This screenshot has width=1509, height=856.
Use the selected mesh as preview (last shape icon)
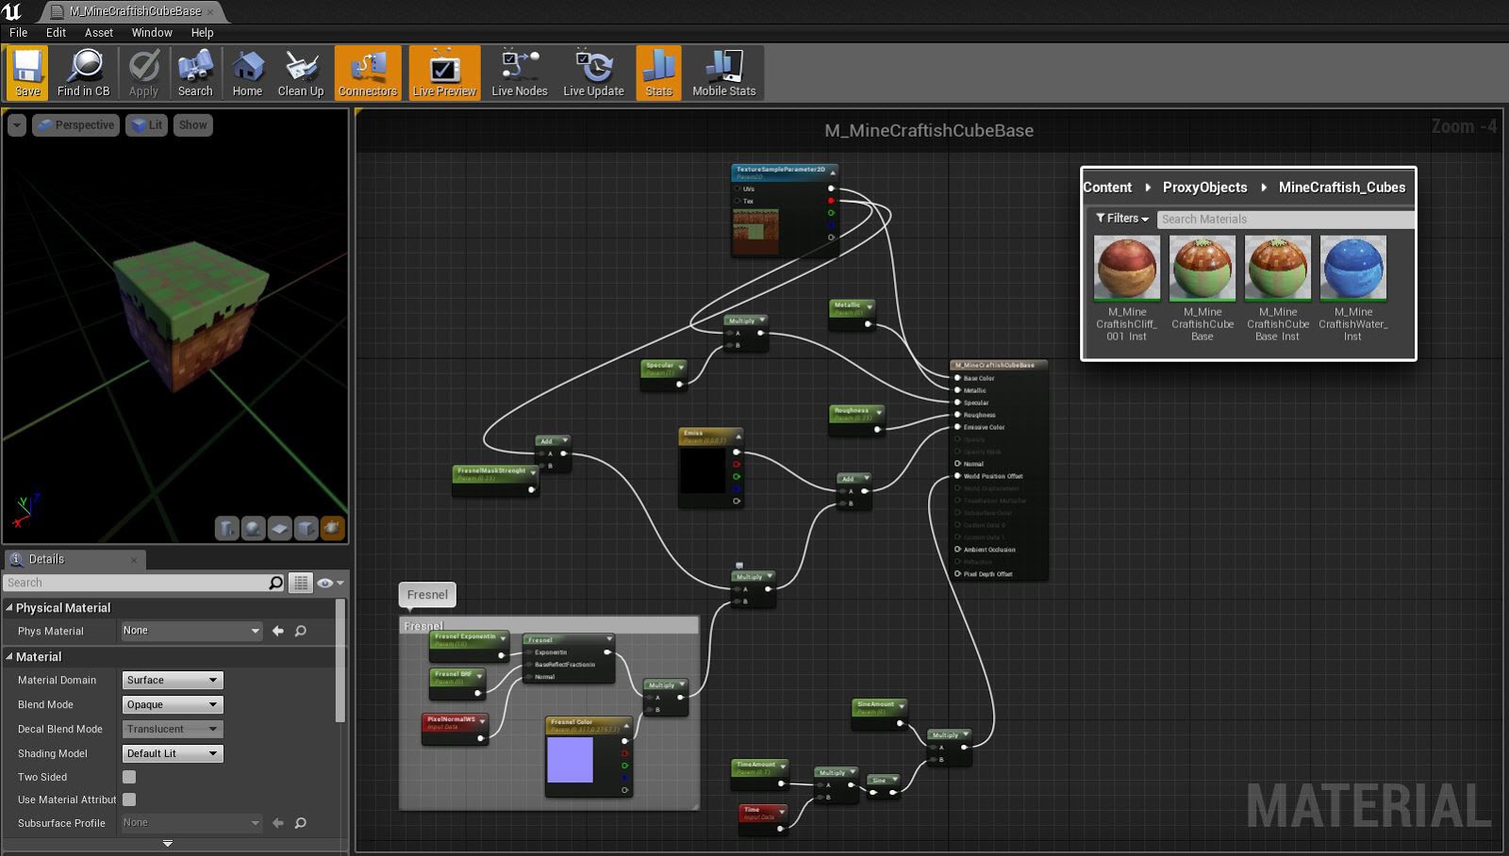coord(333,528)
